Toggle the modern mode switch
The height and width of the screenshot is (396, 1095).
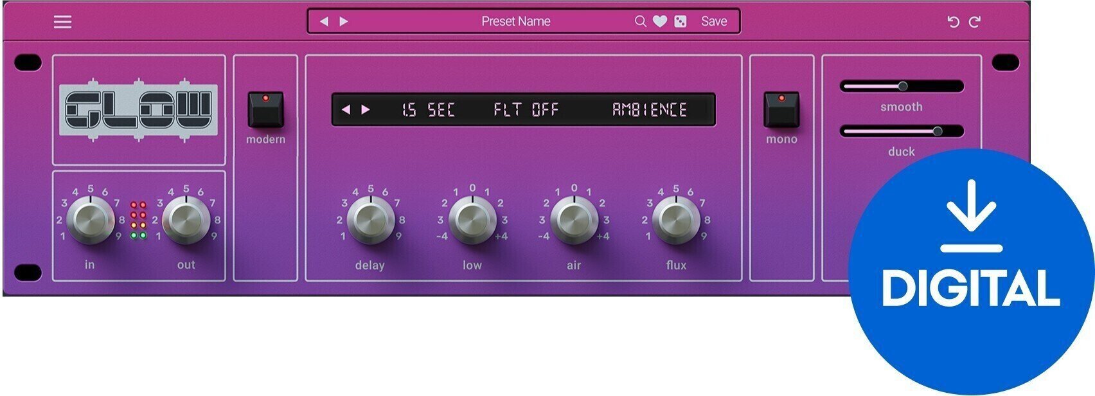click(x=265, y=110)
